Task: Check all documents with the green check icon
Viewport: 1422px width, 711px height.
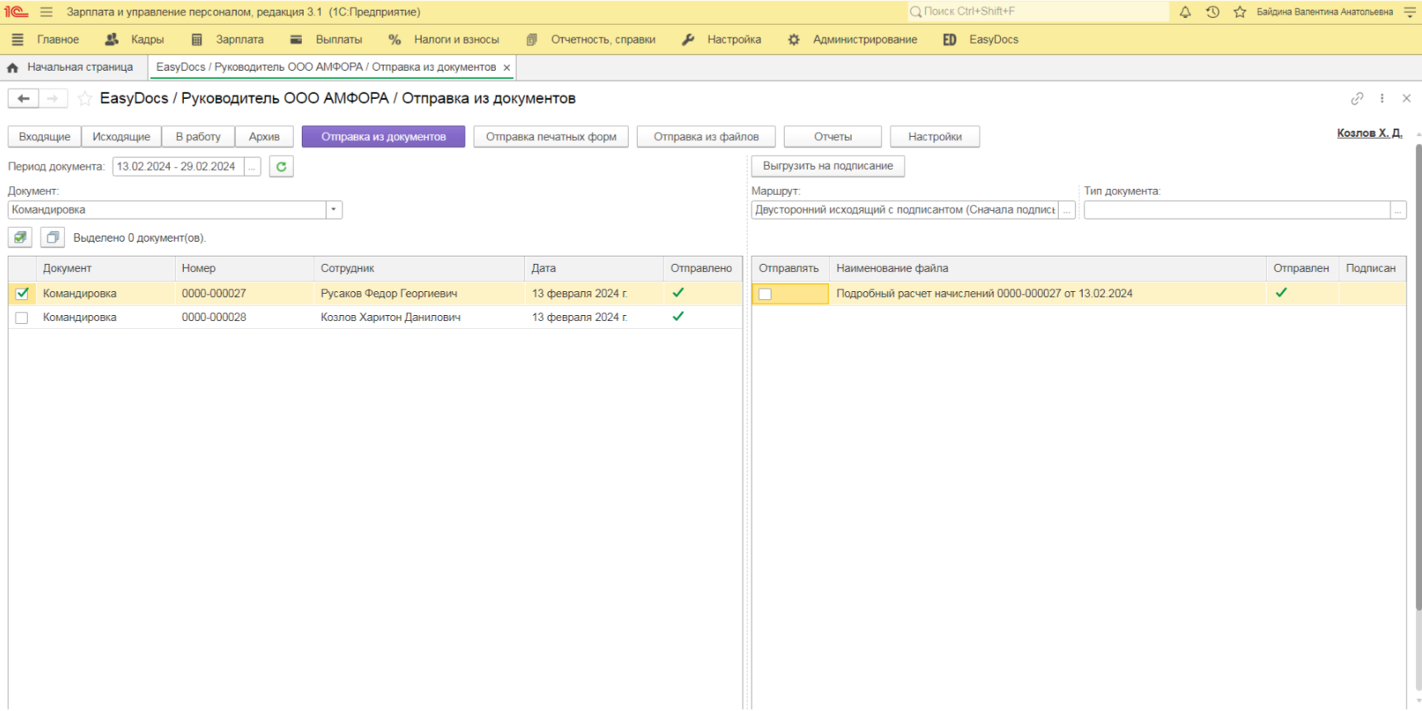Action: click(20, 238)
